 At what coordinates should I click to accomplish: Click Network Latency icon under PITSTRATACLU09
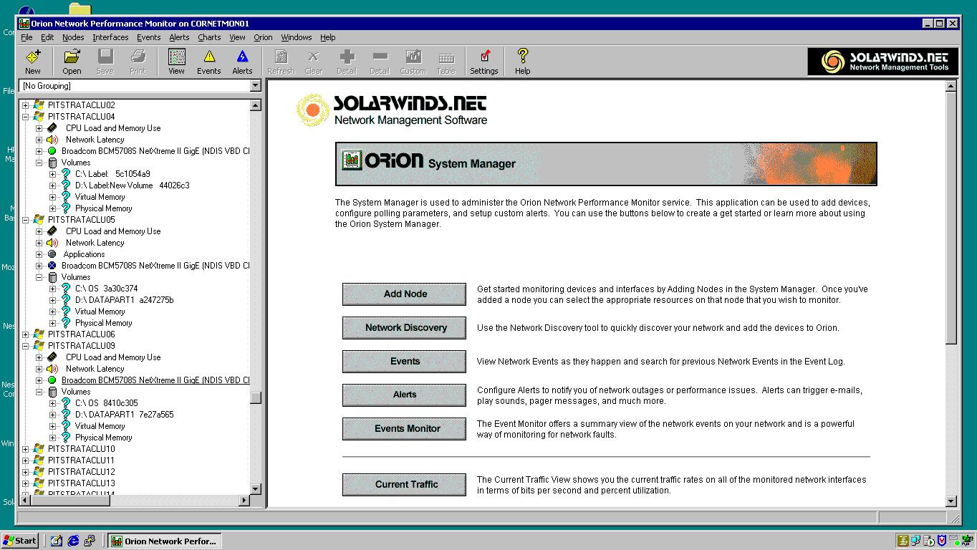[x=52, y=369]
